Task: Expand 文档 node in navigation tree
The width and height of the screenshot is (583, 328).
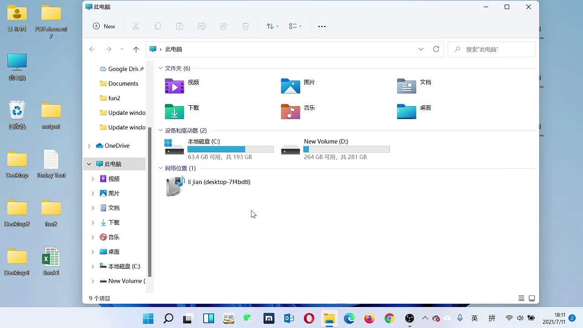Action: (93, 208)
